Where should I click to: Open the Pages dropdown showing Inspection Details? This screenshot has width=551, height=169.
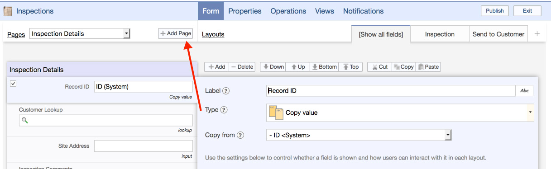coord(80,33)
